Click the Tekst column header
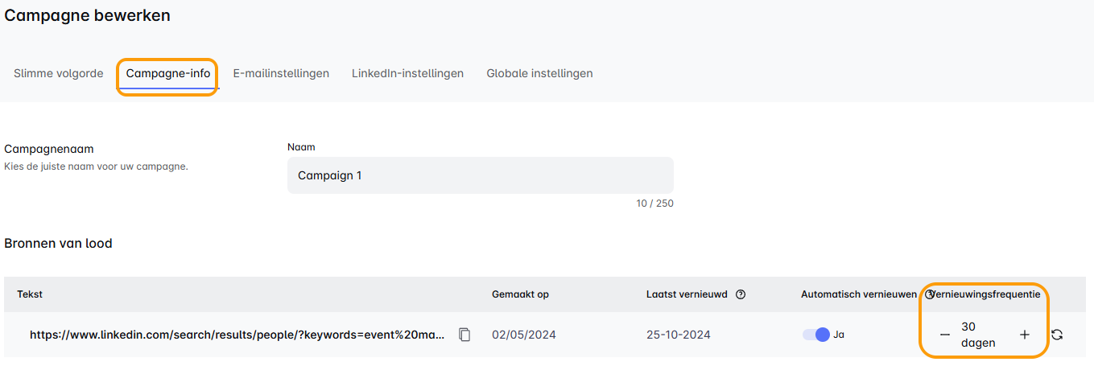 [30, 294]
